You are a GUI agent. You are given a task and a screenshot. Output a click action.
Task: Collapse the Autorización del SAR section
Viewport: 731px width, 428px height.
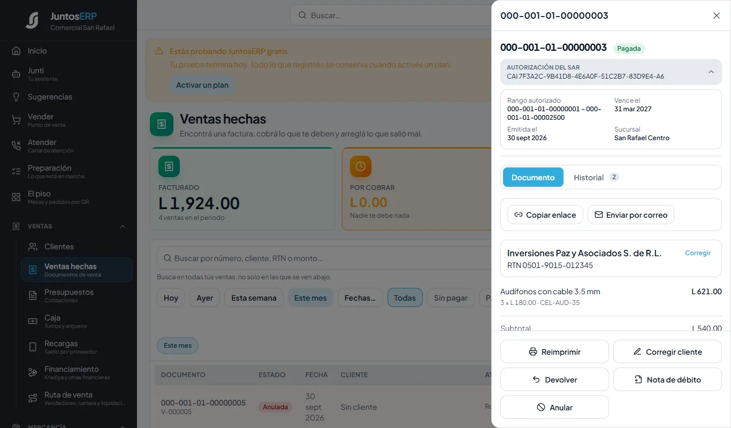(x=711, y=72)
